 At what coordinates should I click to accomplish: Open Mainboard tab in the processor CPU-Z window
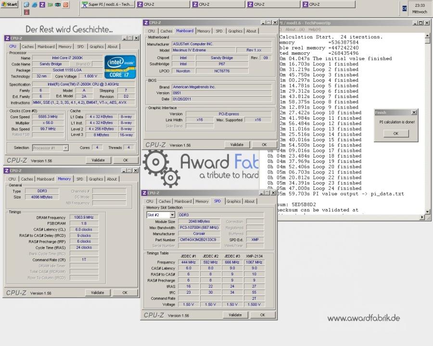pos(46,47)
